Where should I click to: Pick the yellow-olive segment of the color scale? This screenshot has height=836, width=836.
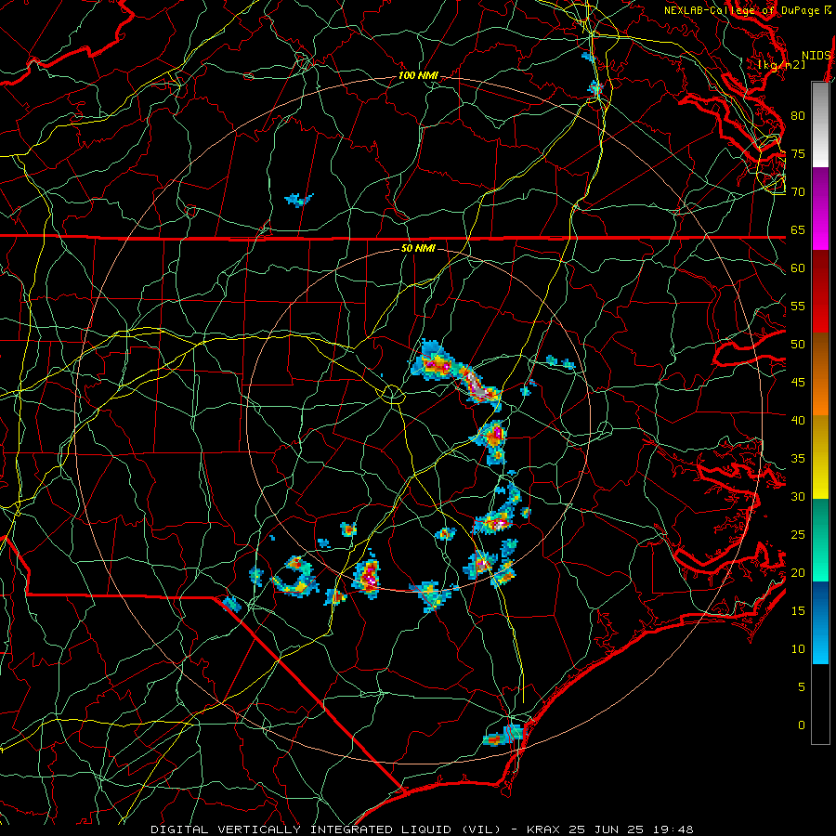click(820, 457)
